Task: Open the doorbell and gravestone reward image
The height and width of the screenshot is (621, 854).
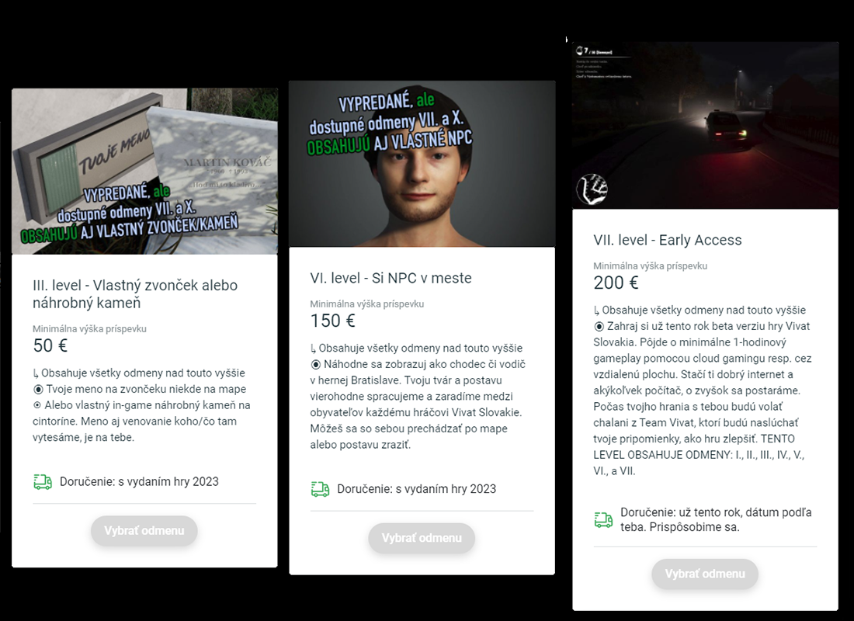Action: click(145, 171)
